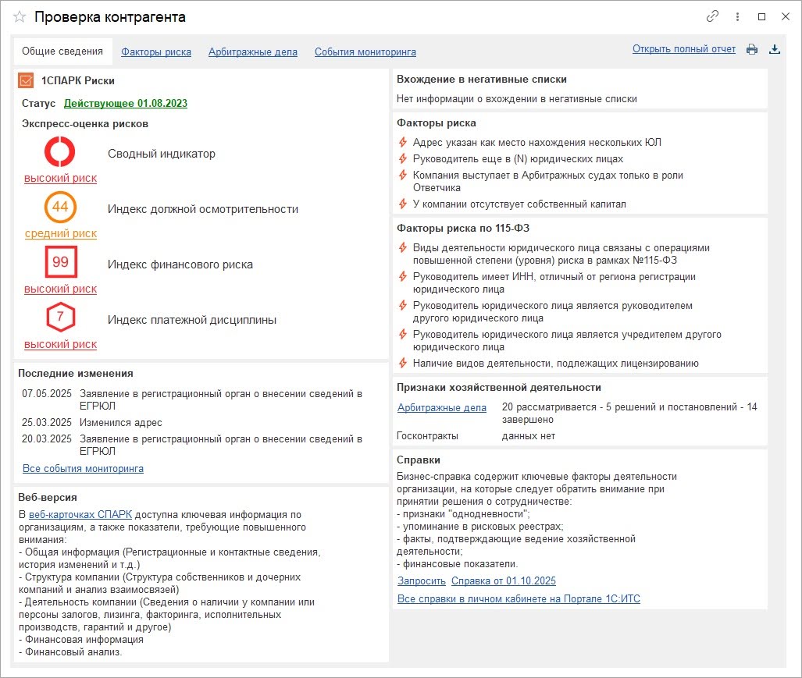
Task: Click the copy link chain icon
Action: pyautogui.click(x=712, y=16)
